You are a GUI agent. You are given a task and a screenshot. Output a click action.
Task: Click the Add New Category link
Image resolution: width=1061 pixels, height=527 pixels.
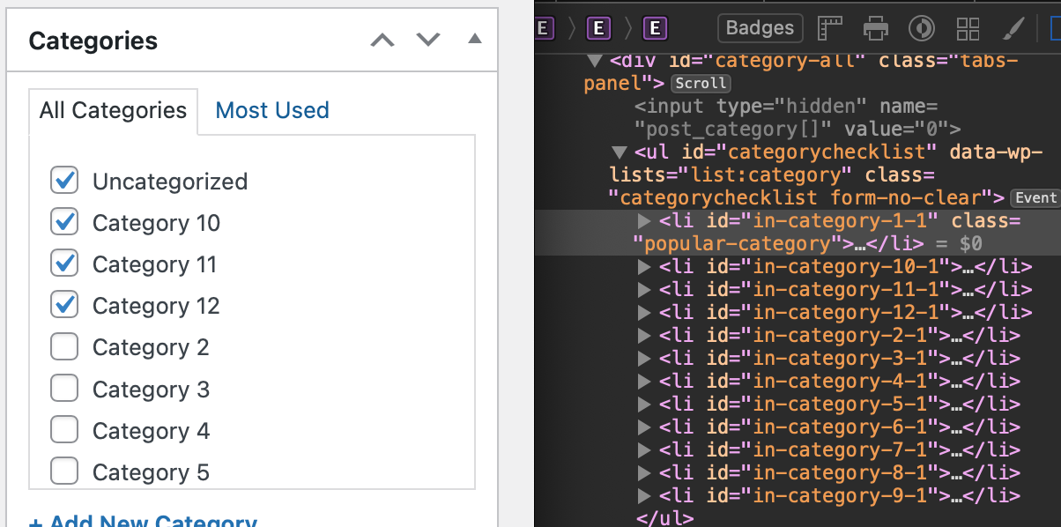click(x=143, y=521)
